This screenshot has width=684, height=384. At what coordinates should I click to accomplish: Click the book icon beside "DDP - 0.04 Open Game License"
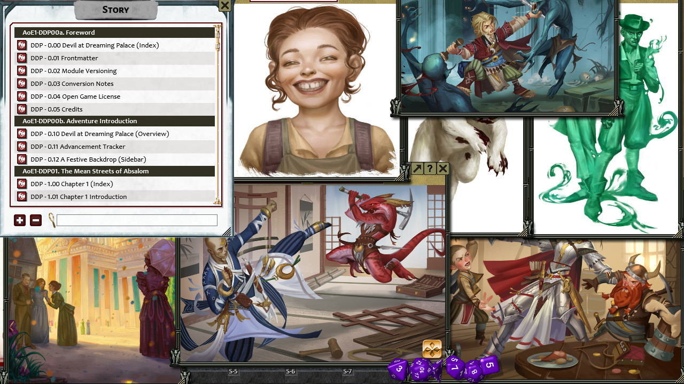coord(21,97)
